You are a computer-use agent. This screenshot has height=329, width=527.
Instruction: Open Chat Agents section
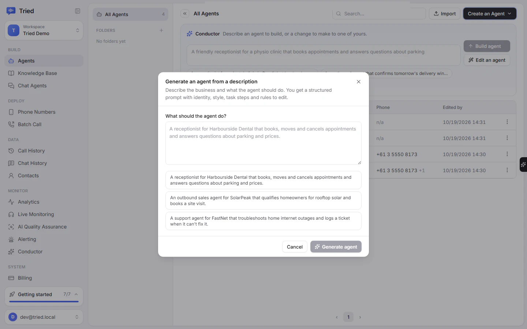click(44, 86)
